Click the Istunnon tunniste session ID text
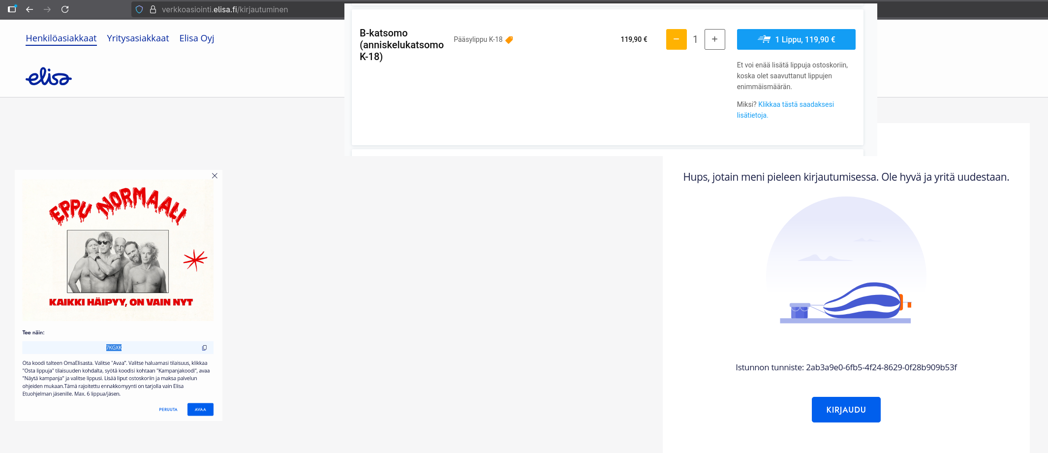This screenshot has height=453, width=1048. point(846,367)
